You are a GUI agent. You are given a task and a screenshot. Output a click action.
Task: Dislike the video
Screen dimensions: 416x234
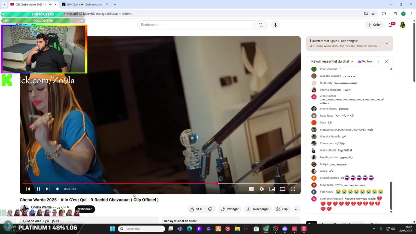210,209
